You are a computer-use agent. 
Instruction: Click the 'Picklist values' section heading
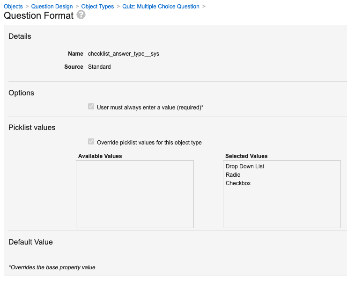click(x=32, y=128)
